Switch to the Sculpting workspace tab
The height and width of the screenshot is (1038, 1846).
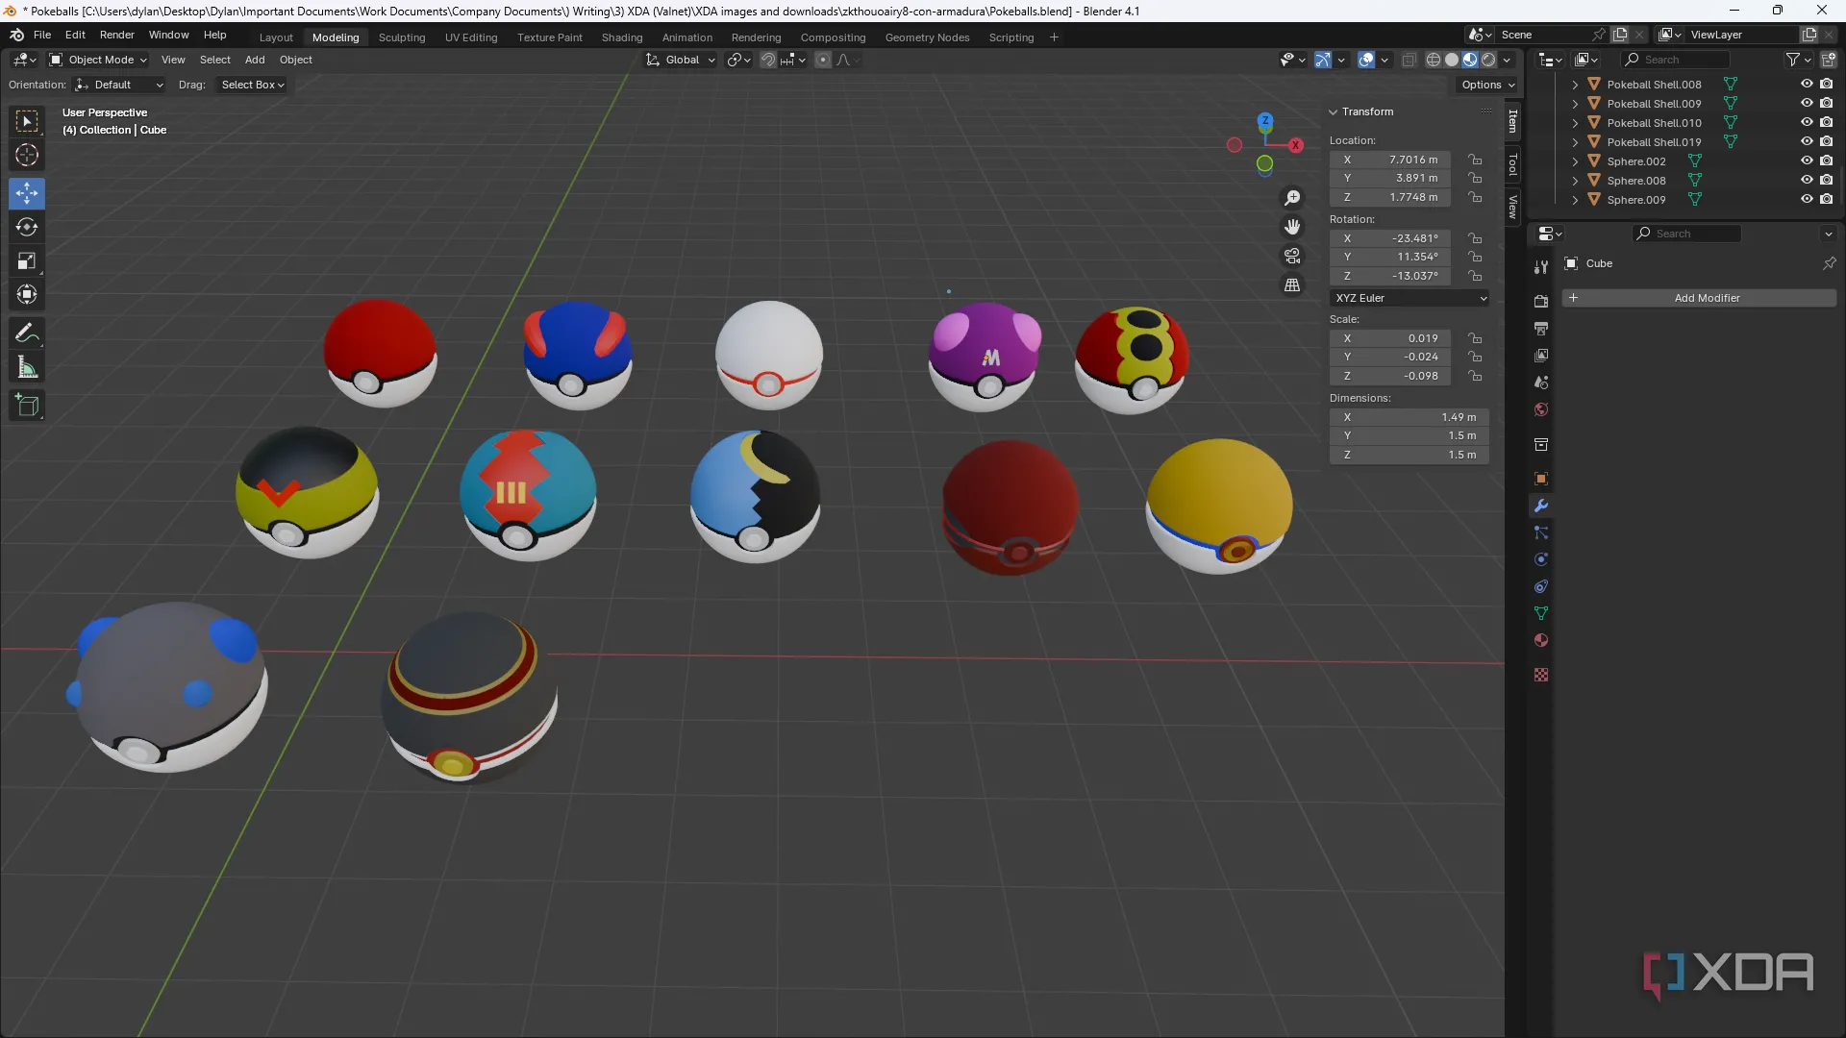(x=402, y=37)
